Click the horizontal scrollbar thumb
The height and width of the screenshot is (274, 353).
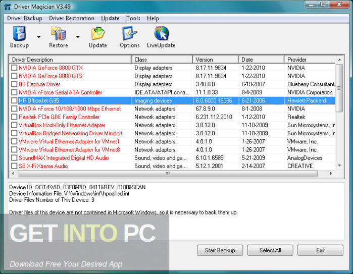(x=168, y=174)
